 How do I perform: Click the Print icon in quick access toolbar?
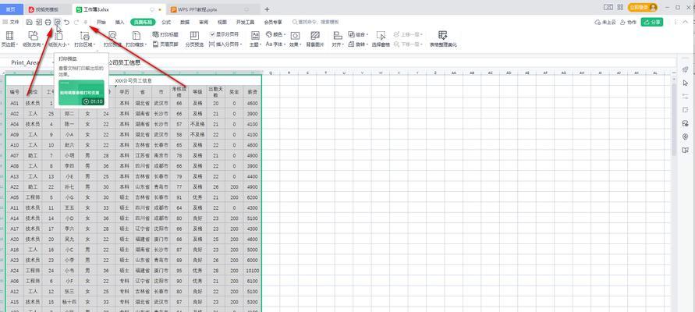pyautogui.click(x=48, y=22)
